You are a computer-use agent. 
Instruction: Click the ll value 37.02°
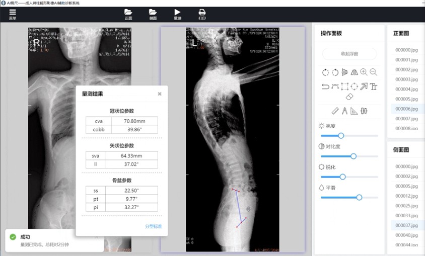(131, 164)
